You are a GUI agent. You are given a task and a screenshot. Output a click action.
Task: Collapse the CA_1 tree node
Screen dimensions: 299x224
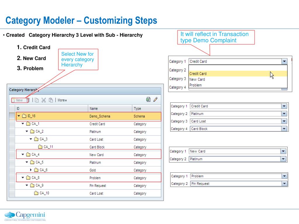coord(23,124)
